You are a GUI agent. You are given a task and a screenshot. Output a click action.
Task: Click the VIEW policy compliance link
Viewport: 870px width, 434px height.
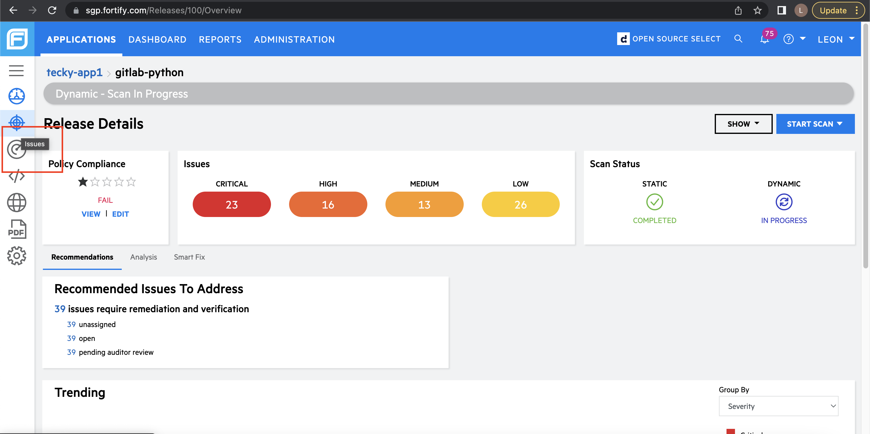[91, 214]
